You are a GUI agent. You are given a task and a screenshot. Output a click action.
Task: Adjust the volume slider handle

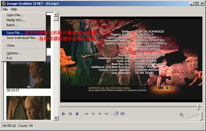(x=201, y=116)
